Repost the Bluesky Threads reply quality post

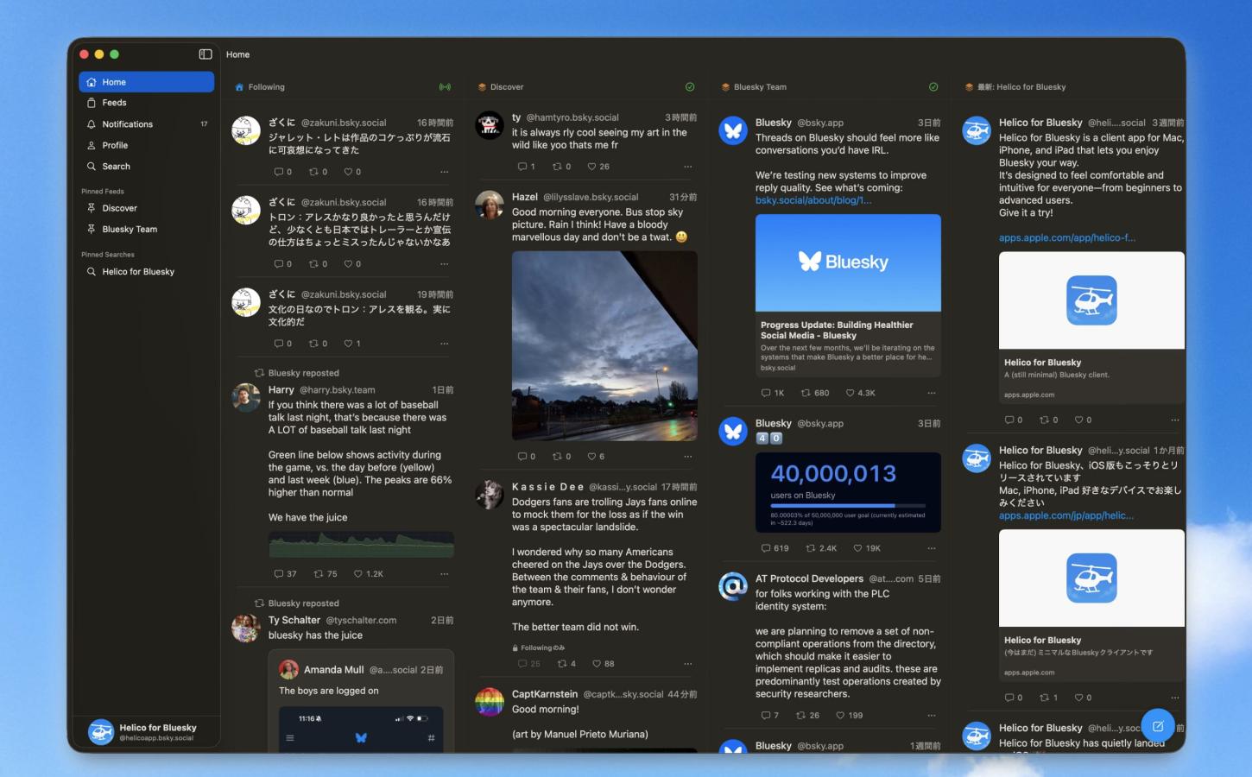[x=815, y=393]
